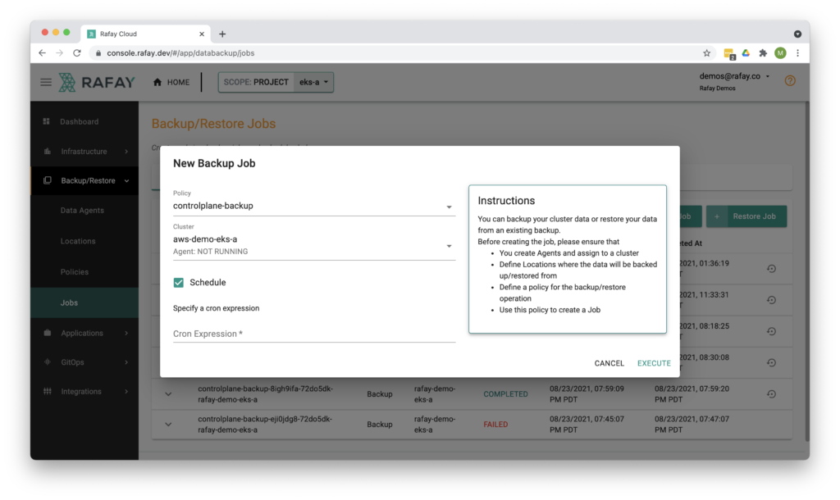The height and width of the screenshot is (500, 840).
Task: Open the browser extensions puzzle icon
Action: (x=763, y=53)
